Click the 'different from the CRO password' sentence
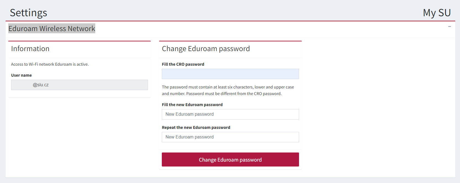Image resolution: width=460 pixels, height=183 pixels. click(x=234, y=94)
